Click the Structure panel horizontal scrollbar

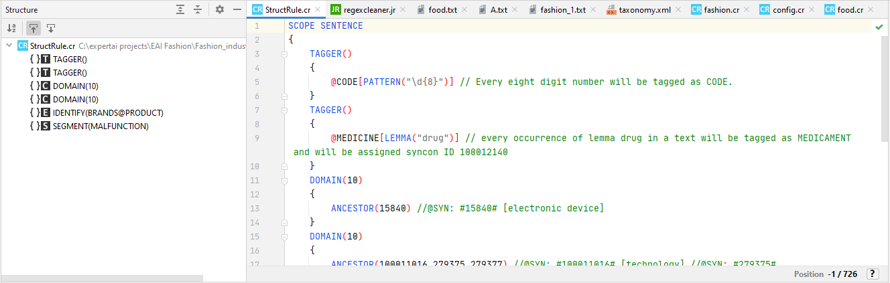pos(102,278)
